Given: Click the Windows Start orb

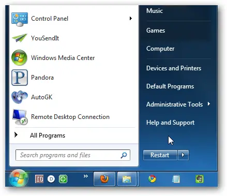Looking at the screenshot, I should pos(19,178).
